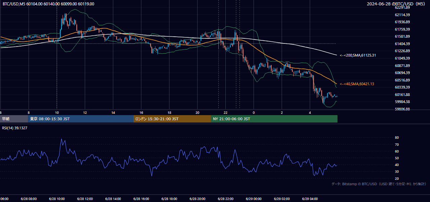
Task: Click bottom time label 6/29 00:00
Action: pyautogui.click(x=254, y=199)
